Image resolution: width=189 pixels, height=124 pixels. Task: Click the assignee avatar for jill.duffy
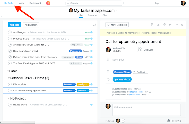pyautogui.click(x=108, y=50)
